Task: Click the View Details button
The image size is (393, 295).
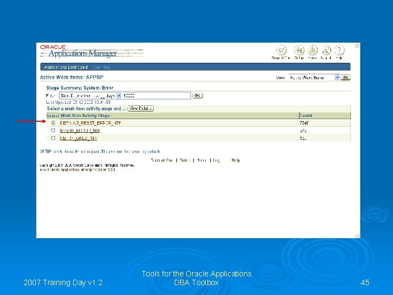Action: coord(140,108)
